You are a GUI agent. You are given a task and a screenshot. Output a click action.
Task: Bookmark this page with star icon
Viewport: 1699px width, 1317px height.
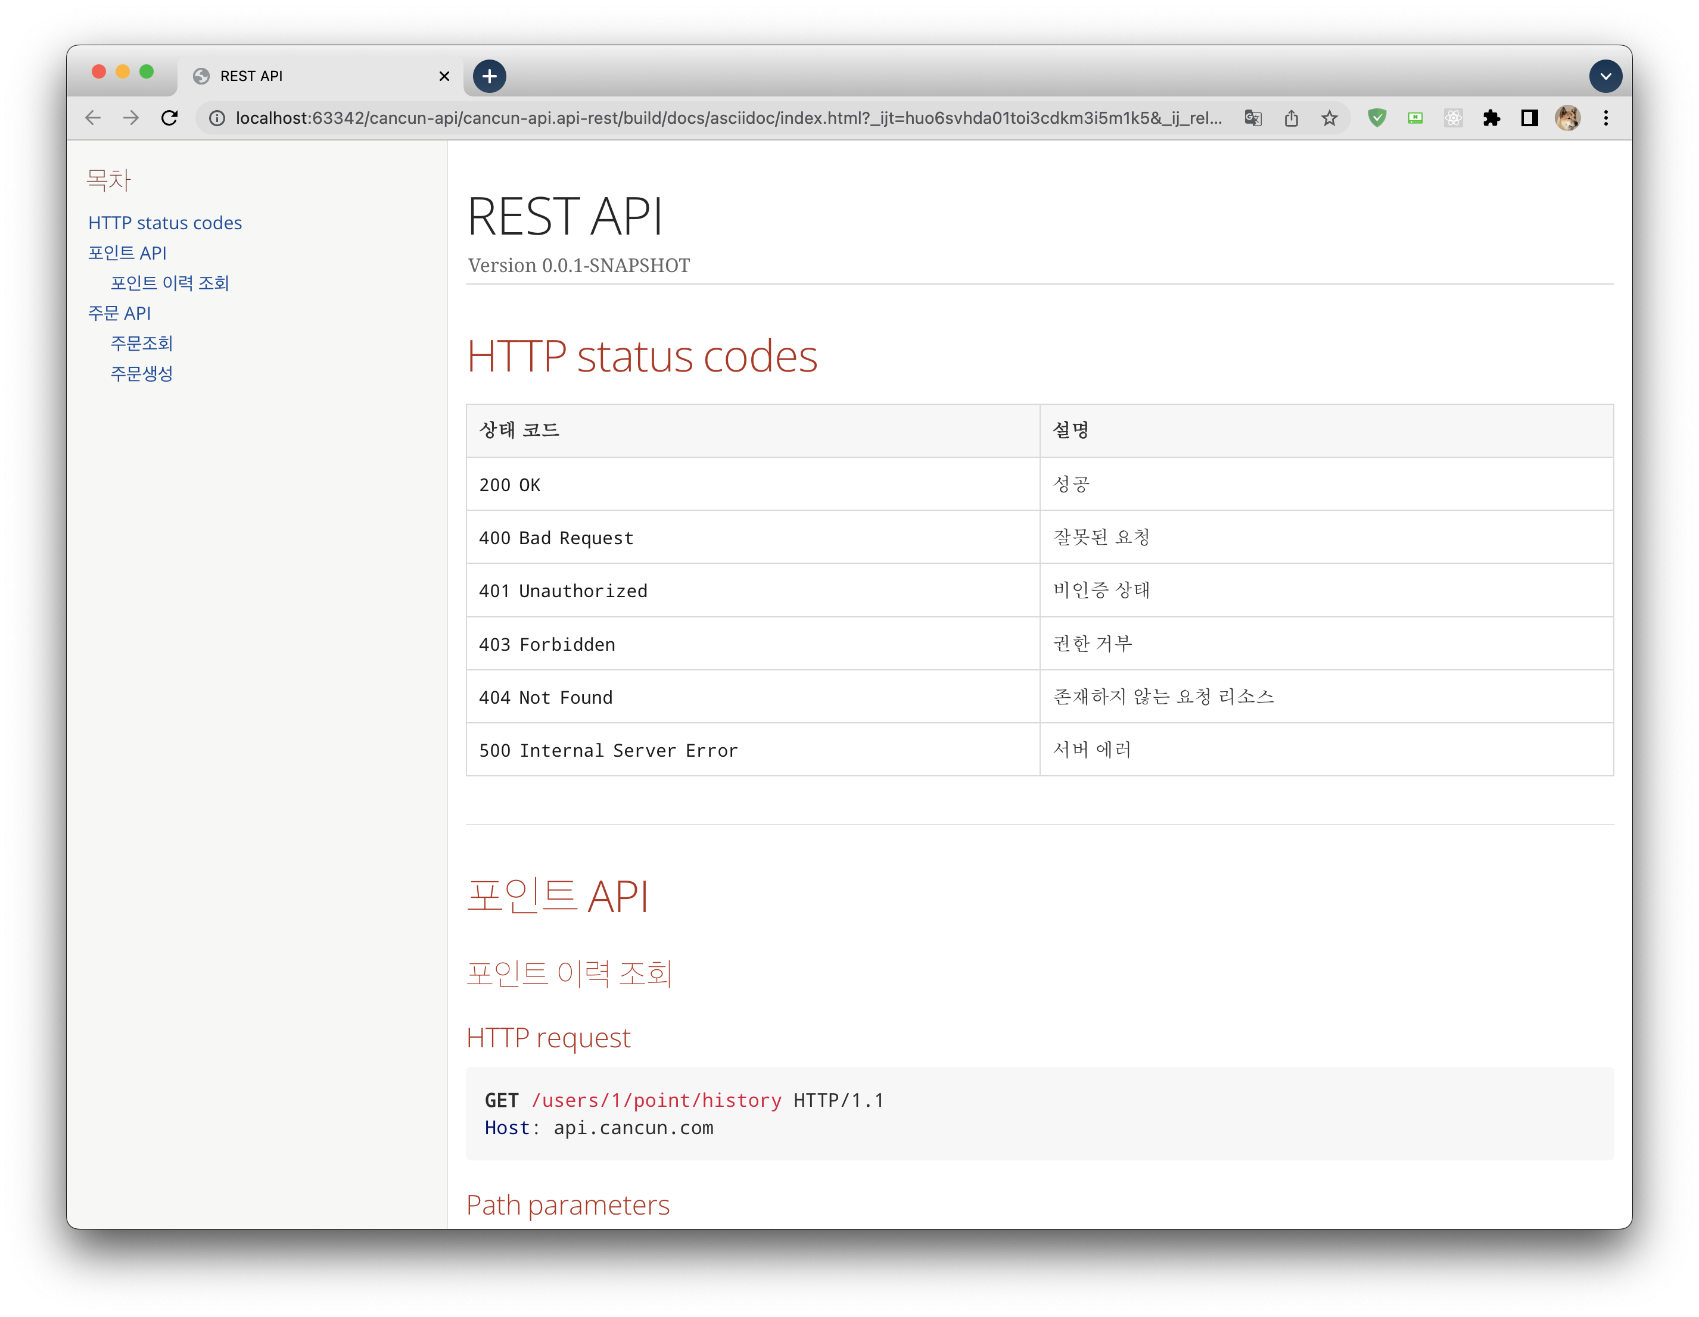click(x=1330, y=118)
